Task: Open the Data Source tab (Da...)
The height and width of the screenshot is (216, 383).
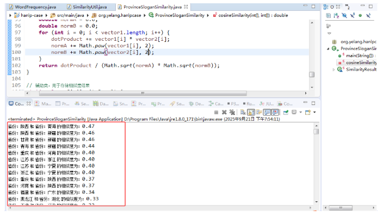Action: [101, 103]
